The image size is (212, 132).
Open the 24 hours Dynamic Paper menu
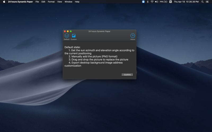(20, 2)
